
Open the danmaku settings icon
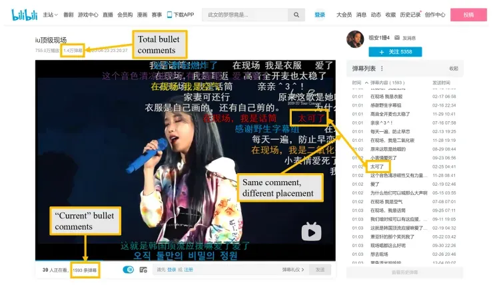pos(143,270)
